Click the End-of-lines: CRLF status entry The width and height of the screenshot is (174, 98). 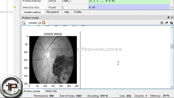pos(71,96)
